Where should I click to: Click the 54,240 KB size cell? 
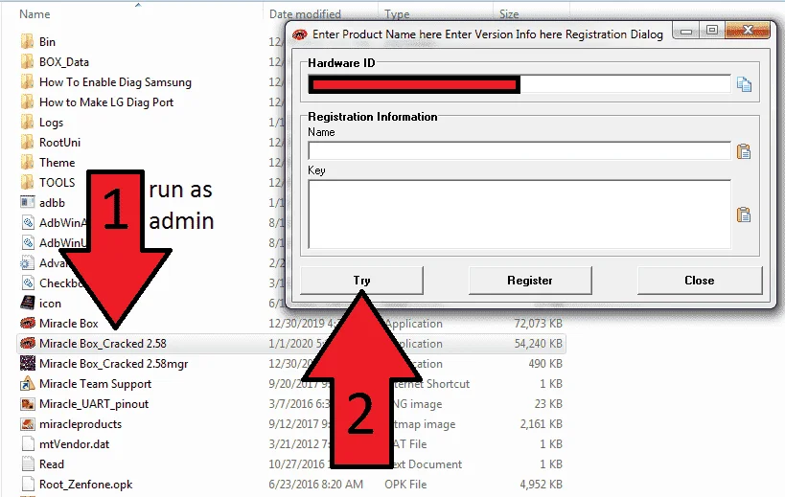click(x=538, y=344)
